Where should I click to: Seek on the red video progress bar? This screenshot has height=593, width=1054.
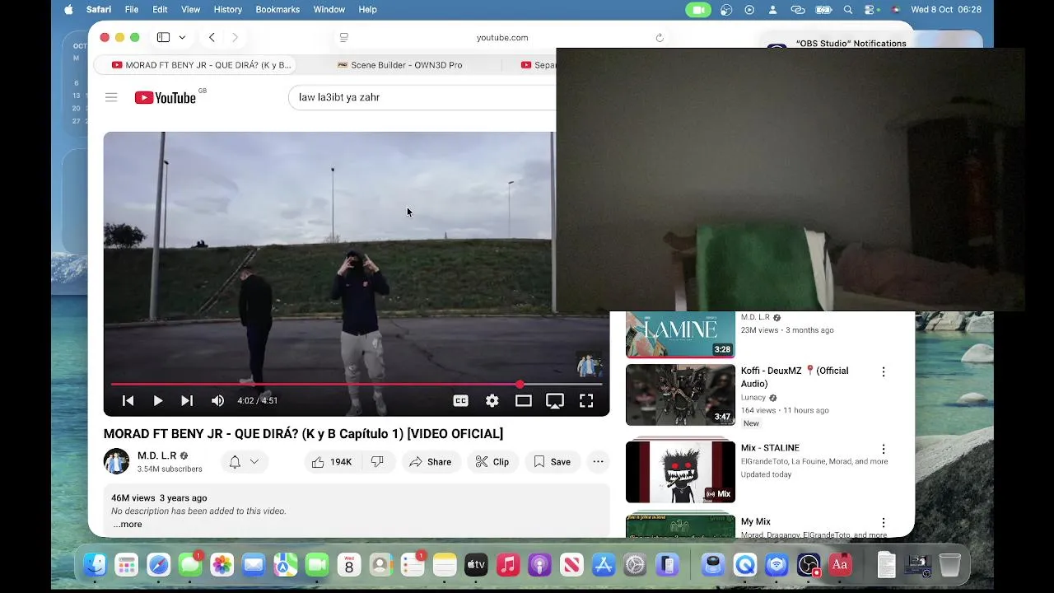(357, 384)
